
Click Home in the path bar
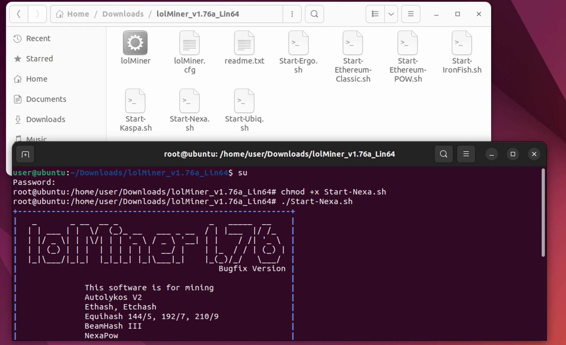78,14
